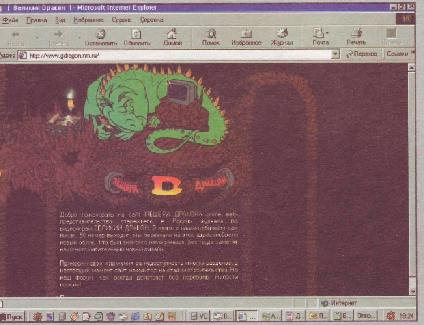Refresh the page using Обновить
The image size is (424, 325).
tap(137, 37)
